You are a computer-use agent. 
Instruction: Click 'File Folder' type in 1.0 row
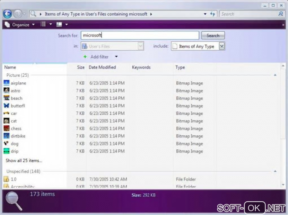click(x=186, y=179)
